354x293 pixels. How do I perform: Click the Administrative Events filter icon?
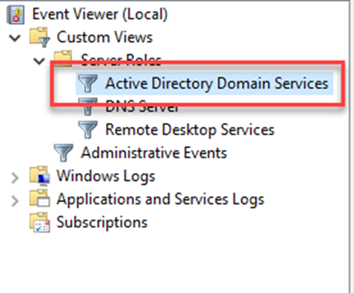(x=64, y=153)
